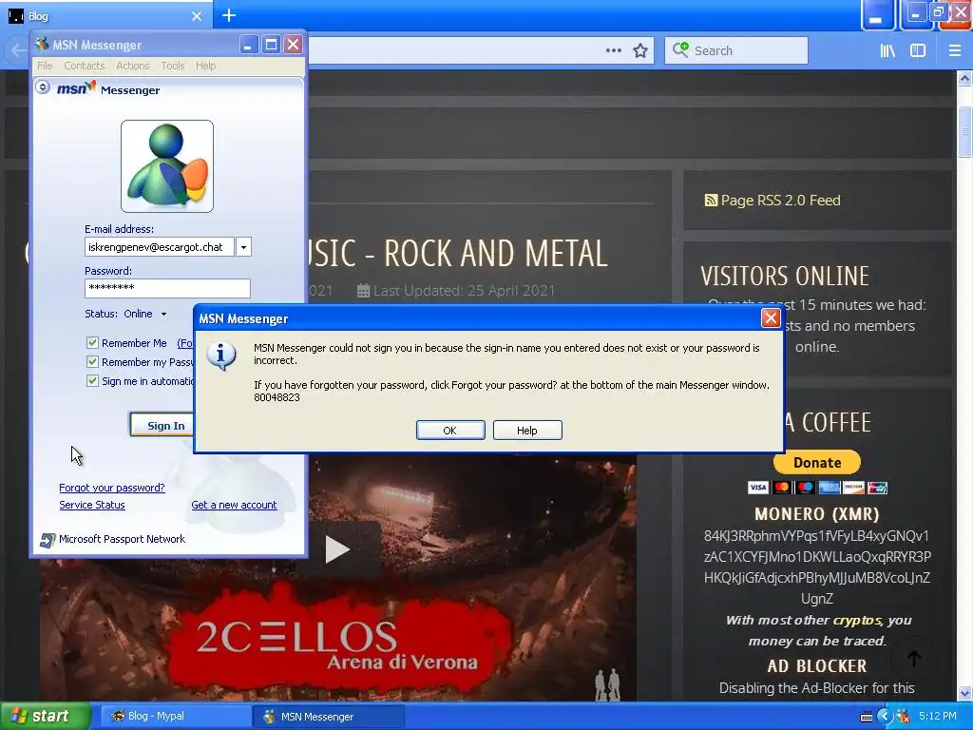Click the MONERO (XMR) heading

(816, 514)
